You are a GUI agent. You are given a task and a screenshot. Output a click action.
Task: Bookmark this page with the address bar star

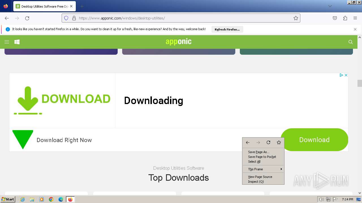(296, 18)
